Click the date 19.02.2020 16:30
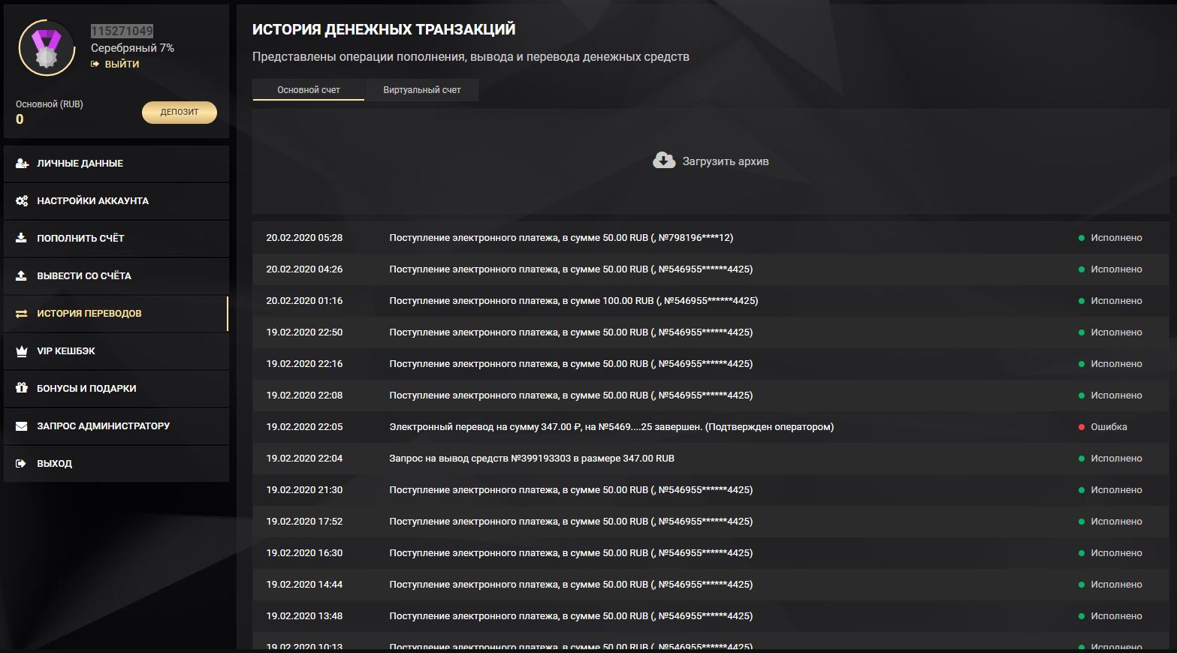This screenshot has width=1177, height=653. 304,553
